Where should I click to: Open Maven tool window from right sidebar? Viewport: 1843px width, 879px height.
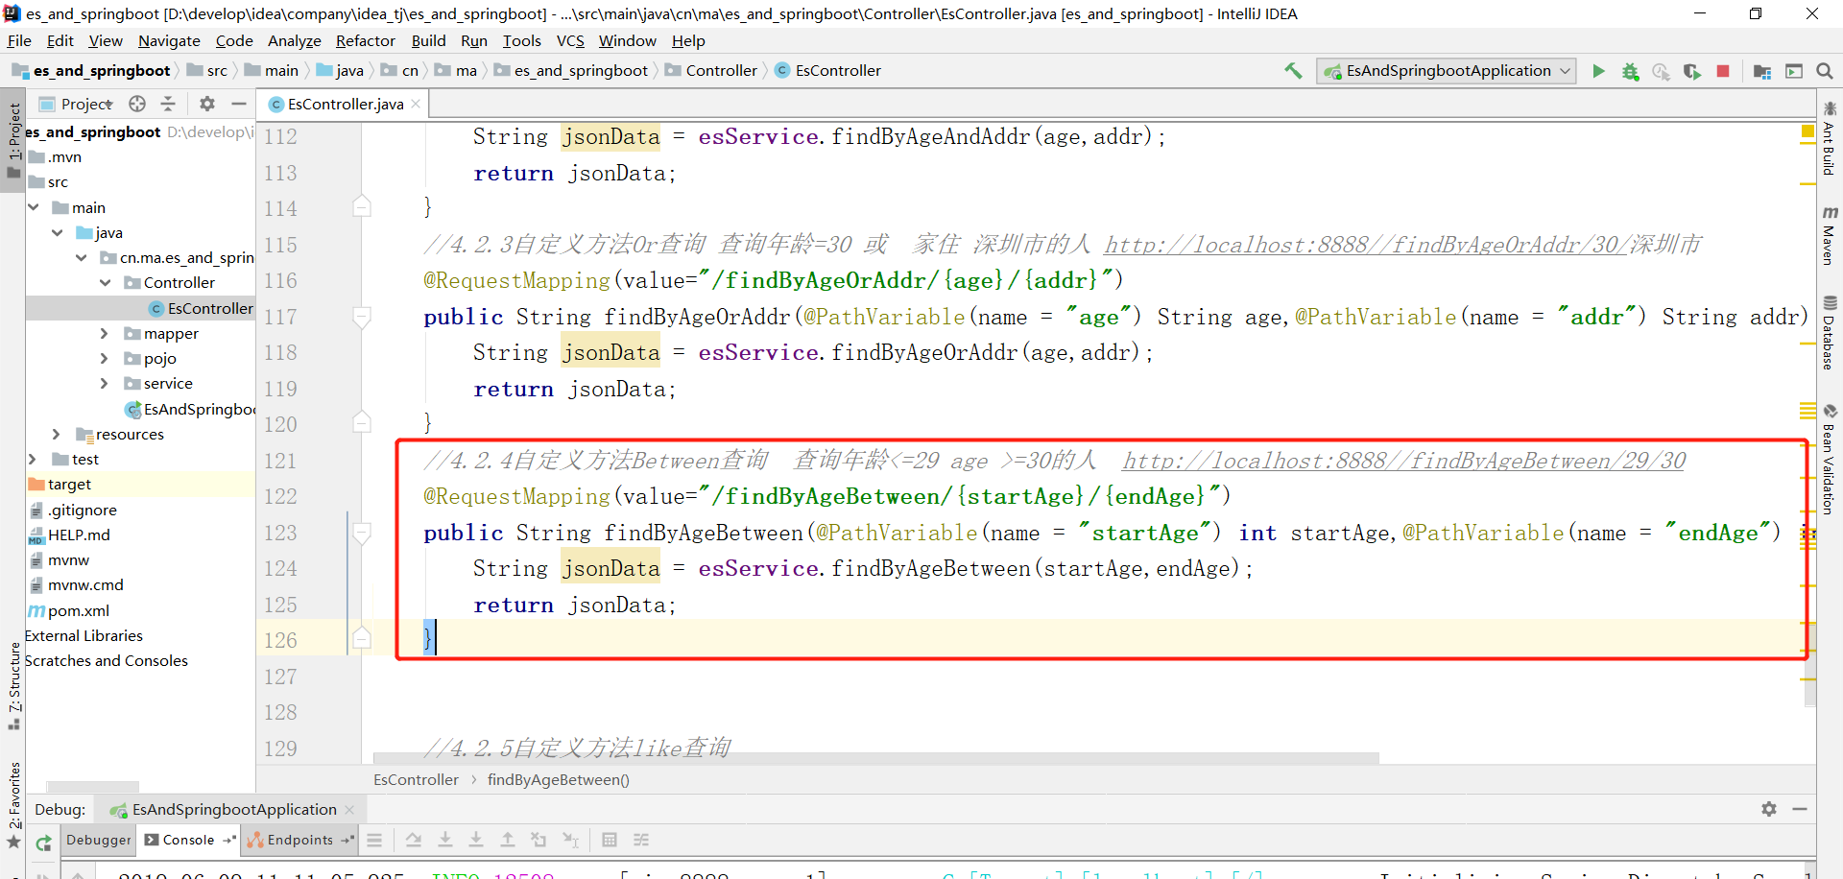tap(1830, 236)
